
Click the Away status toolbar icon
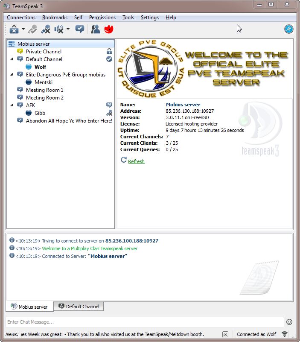click(x=14, y=29)
